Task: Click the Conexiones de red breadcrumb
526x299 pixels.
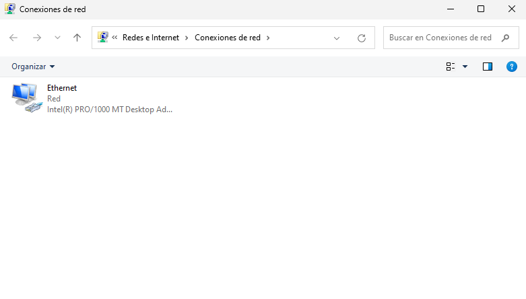Action: [228, 38]
